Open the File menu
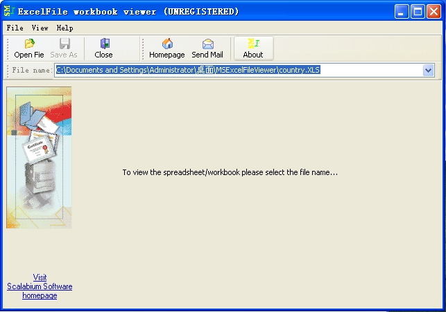Screen dimensions: 446x312 (x=15, y=28)
